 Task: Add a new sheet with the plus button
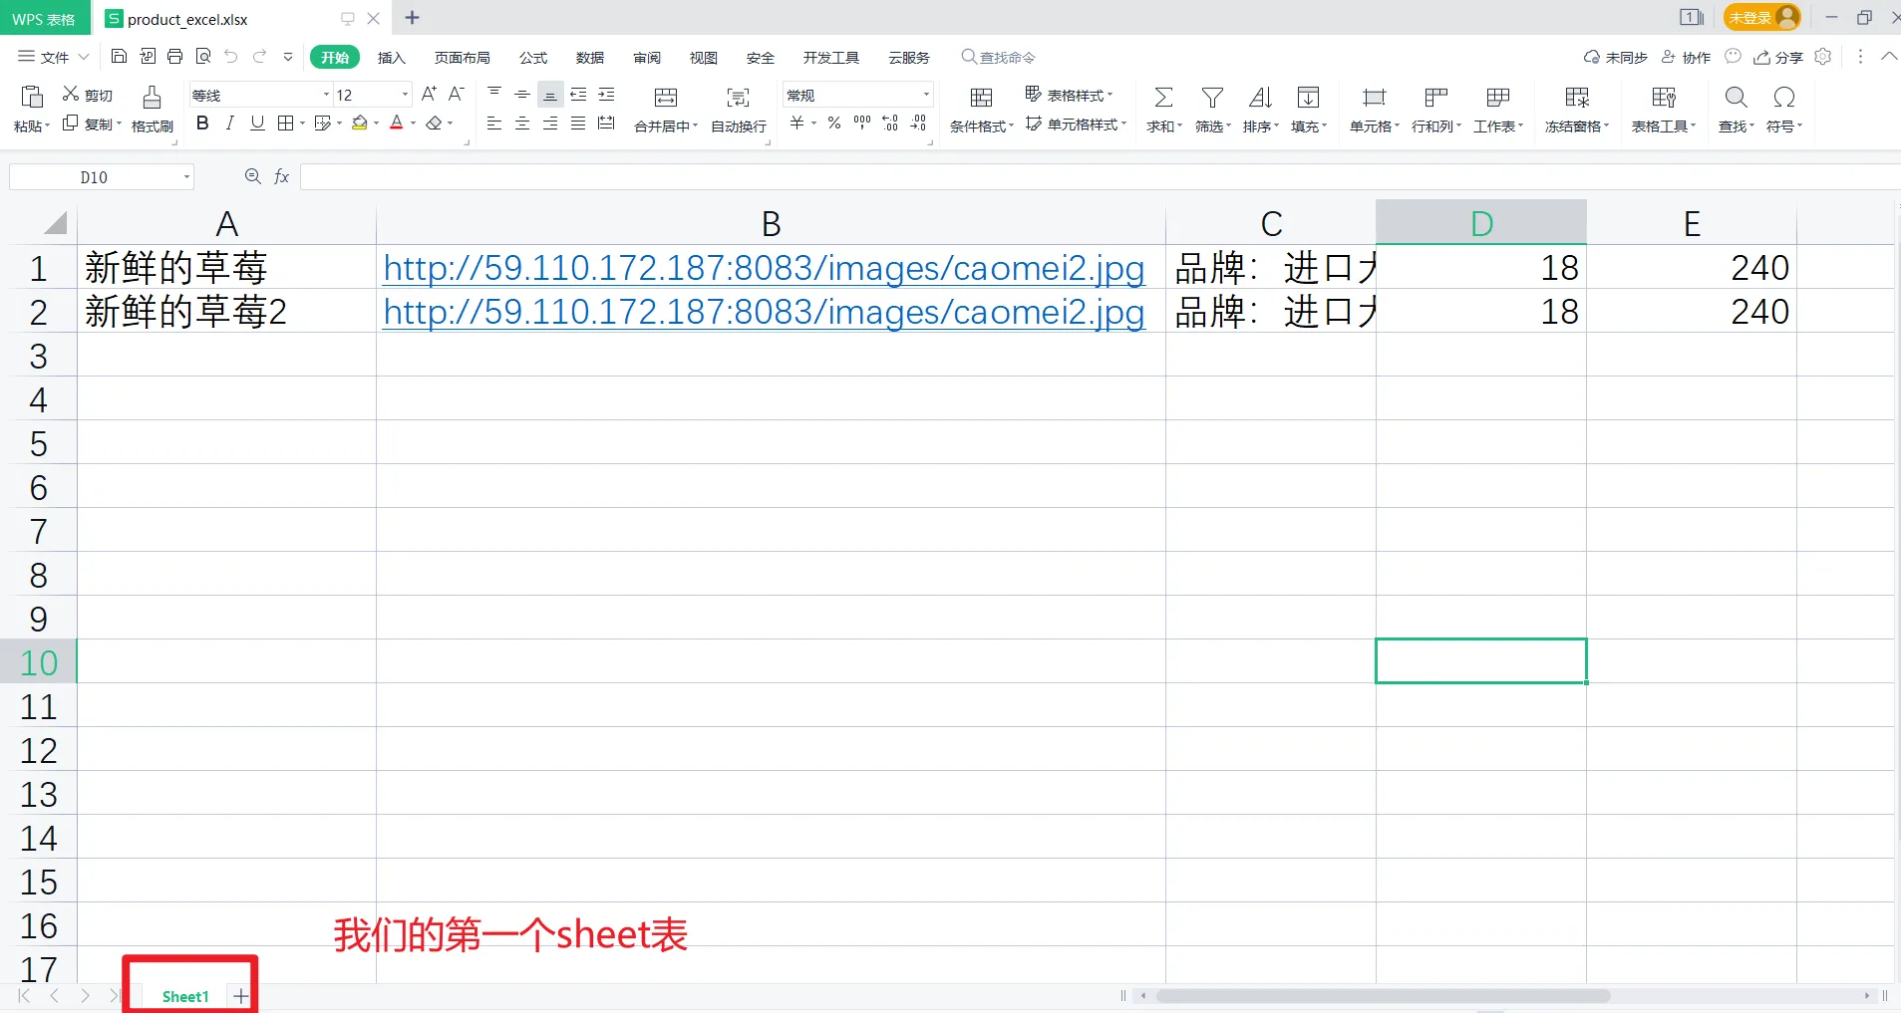point(241,996)
